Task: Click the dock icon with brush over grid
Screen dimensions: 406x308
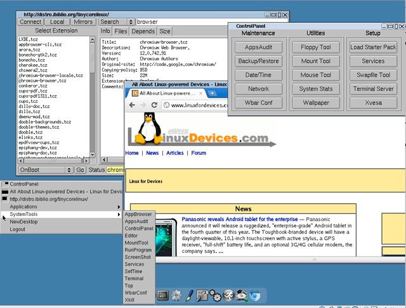Action: (202, 295)
